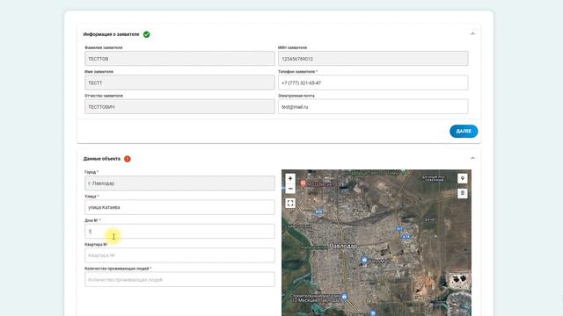
Task: Click the 'Информация о заявителе' section header
Action: coord(112,34)
